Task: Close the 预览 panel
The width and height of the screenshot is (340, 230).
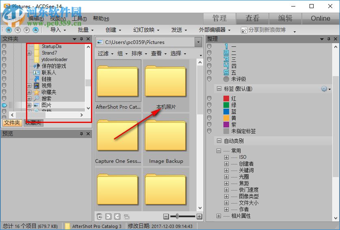Action: coord(88,134)
